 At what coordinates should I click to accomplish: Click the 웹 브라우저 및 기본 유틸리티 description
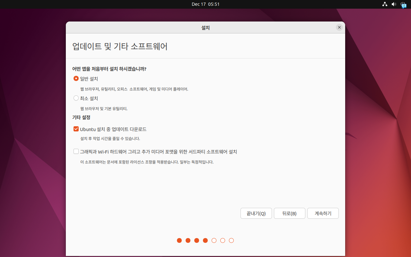point(104,109)
